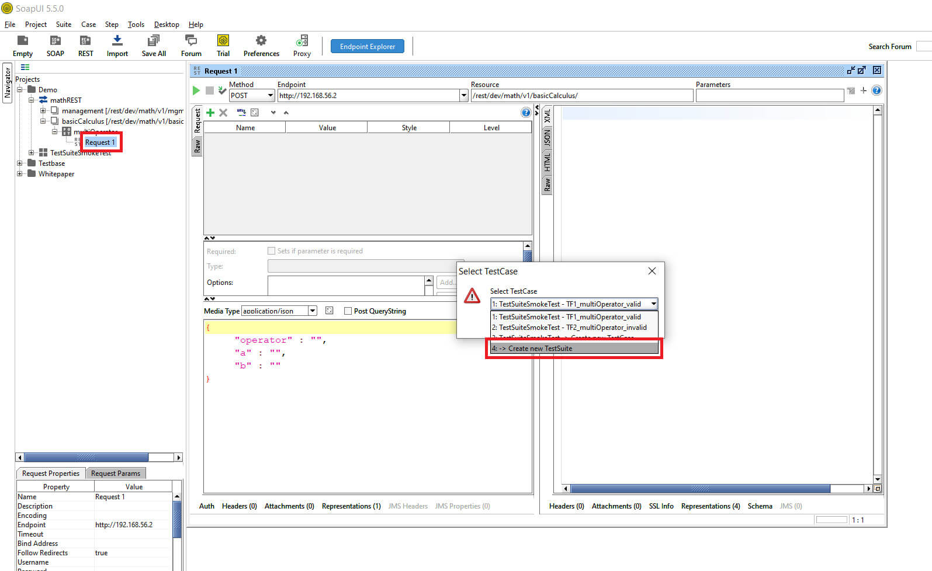Click the Trial toolbar icon
This screenshot has height=571, width=932.
[223, 46]
